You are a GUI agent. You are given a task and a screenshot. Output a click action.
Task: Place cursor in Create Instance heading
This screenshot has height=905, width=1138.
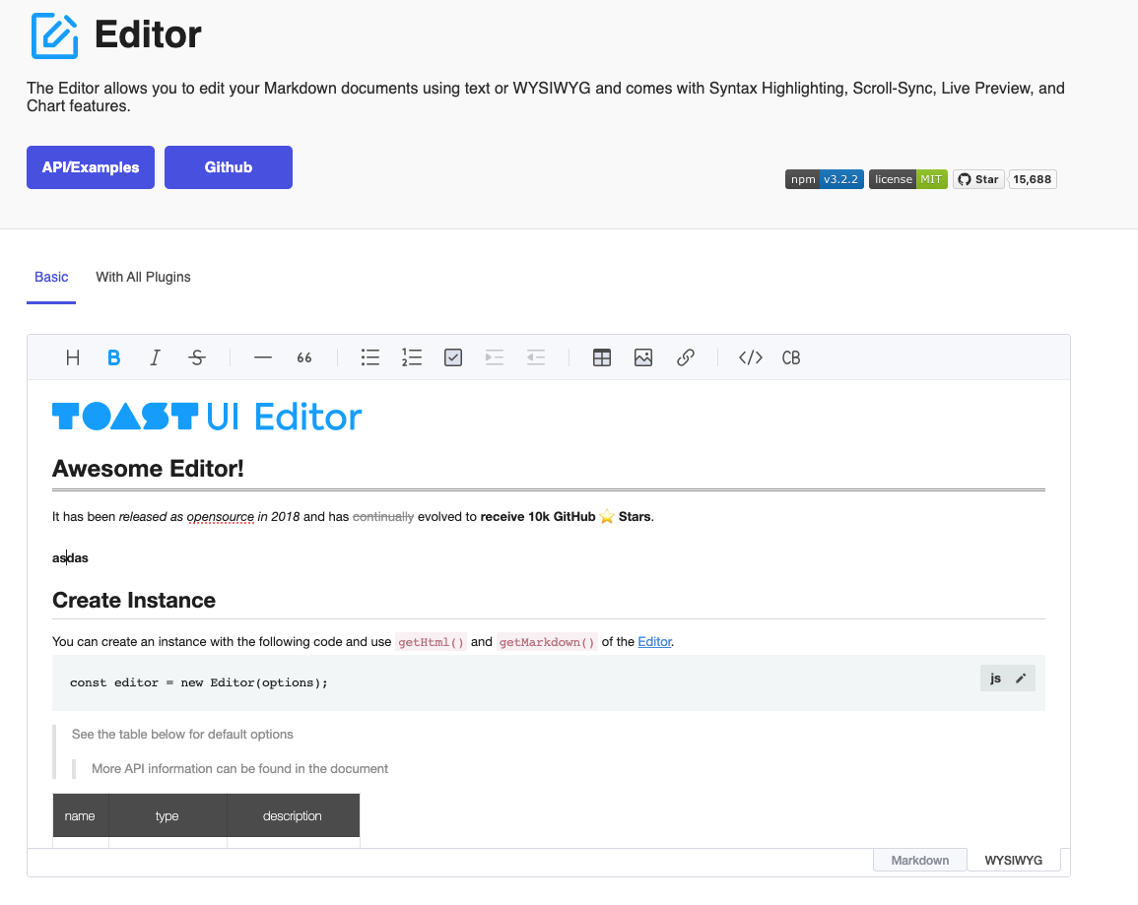point(134,601)
